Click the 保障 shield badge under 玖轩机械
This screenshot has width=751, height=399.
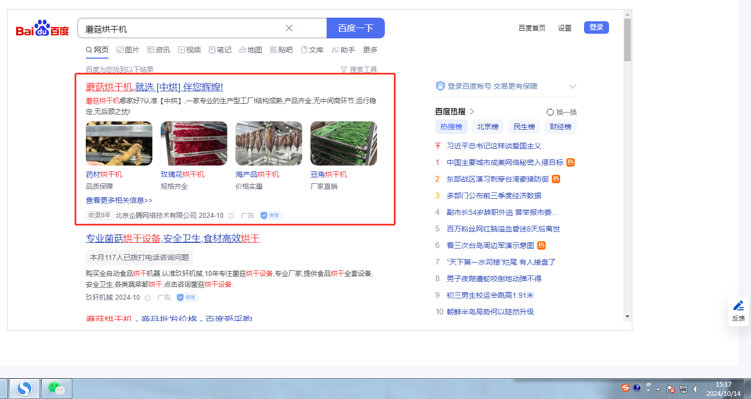click(187, 298)
